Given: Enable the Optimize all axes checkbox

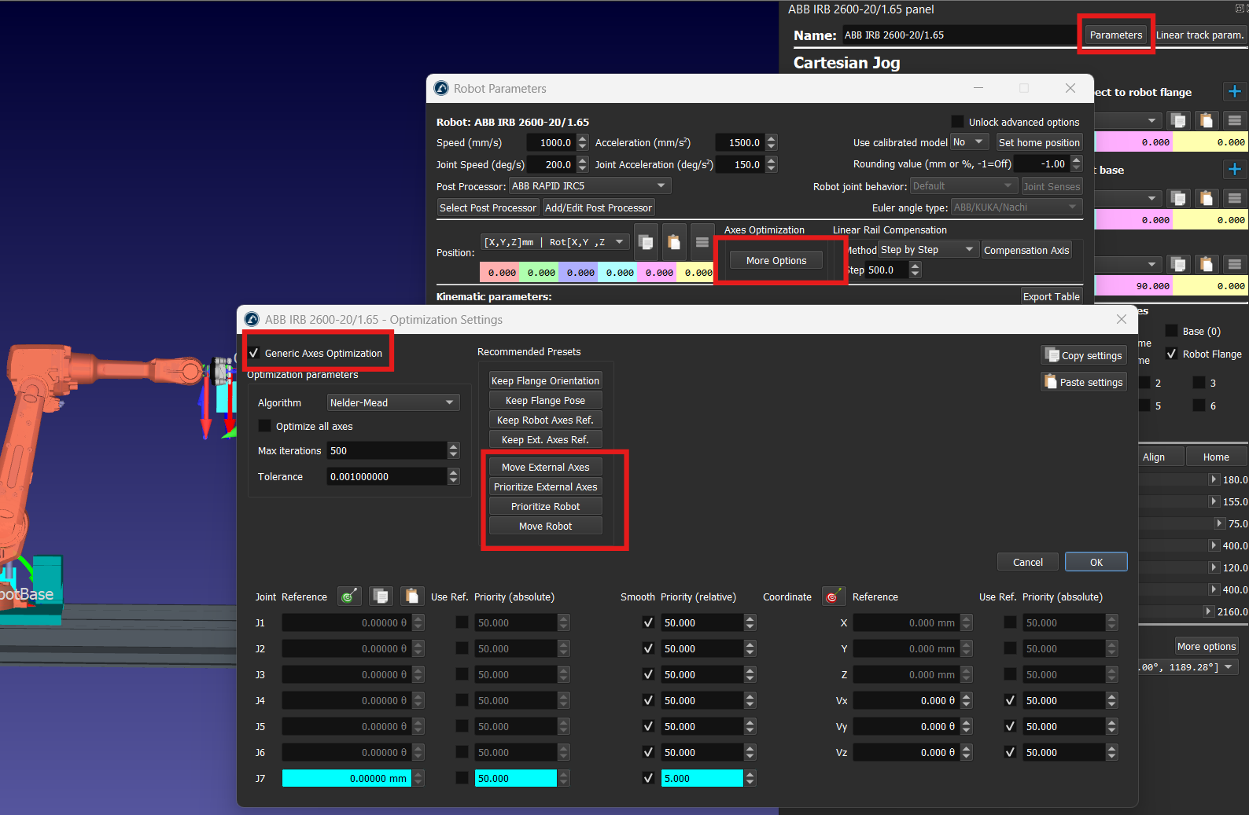Looking at the screenshot, I should click(265, 426).
